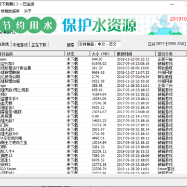
Task: Open the 关于 menu
Action: tap(28, 11)
